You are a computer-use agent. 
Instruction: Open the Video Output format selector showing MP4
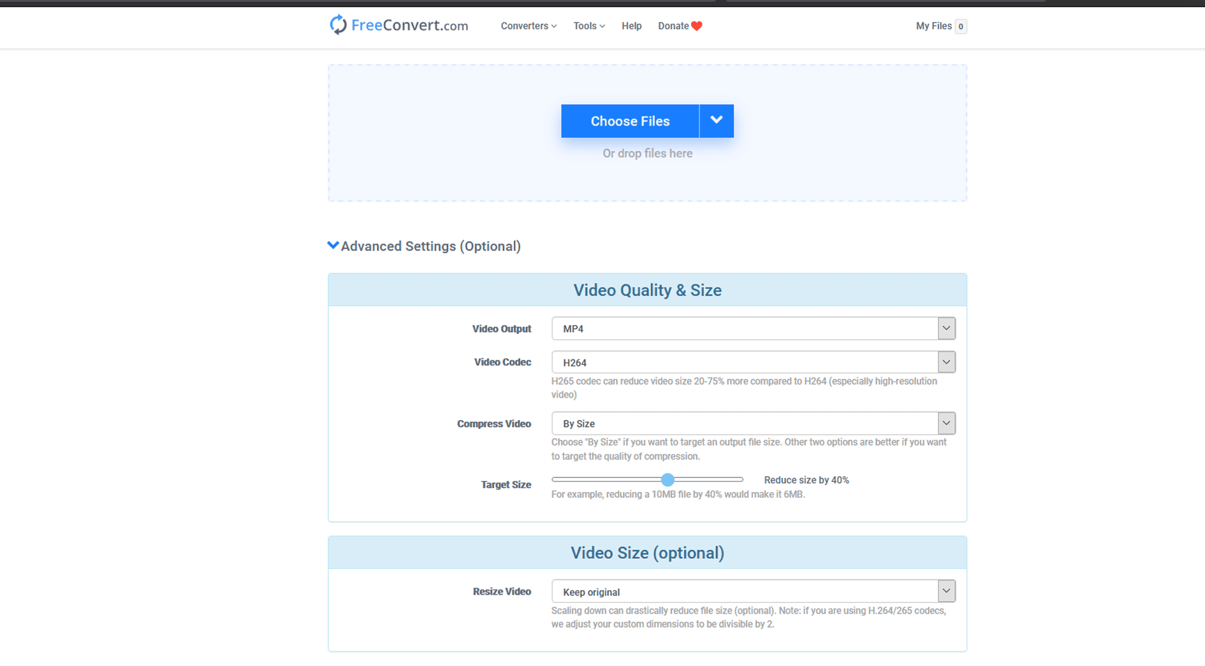[x=733, y=328]
